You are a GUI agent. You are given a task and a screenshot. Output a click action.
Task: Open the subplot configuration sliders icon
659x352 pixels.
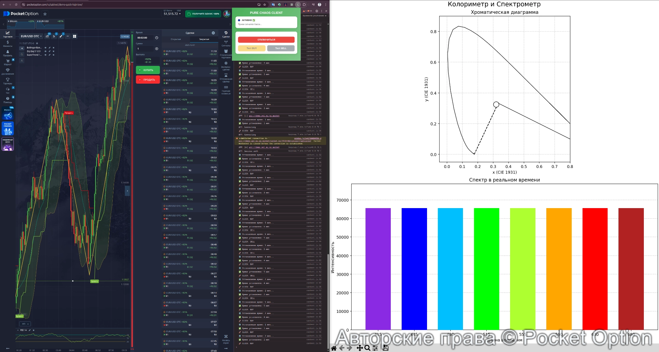375,348
